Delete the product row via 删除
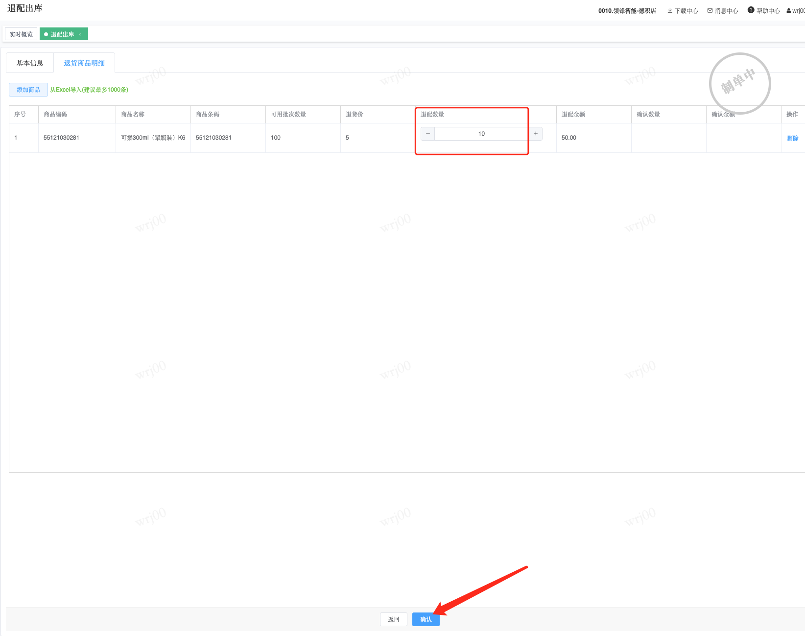Viewport: 805px width, 636px height. 793,138
